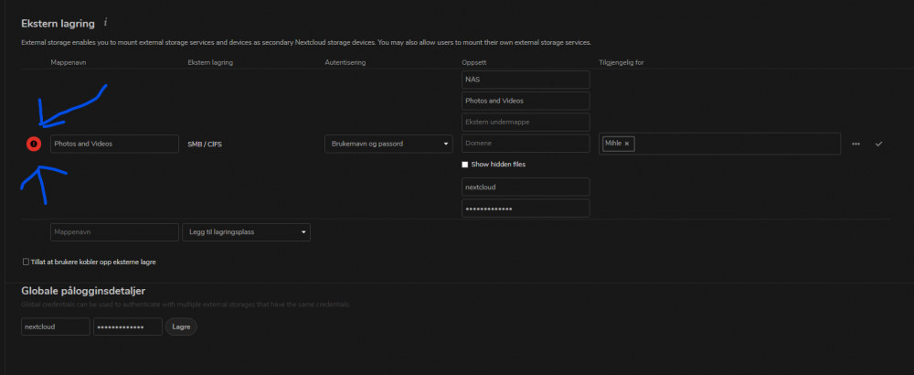Open the three-dots menu for Photos and Videos

click(856, 144)
